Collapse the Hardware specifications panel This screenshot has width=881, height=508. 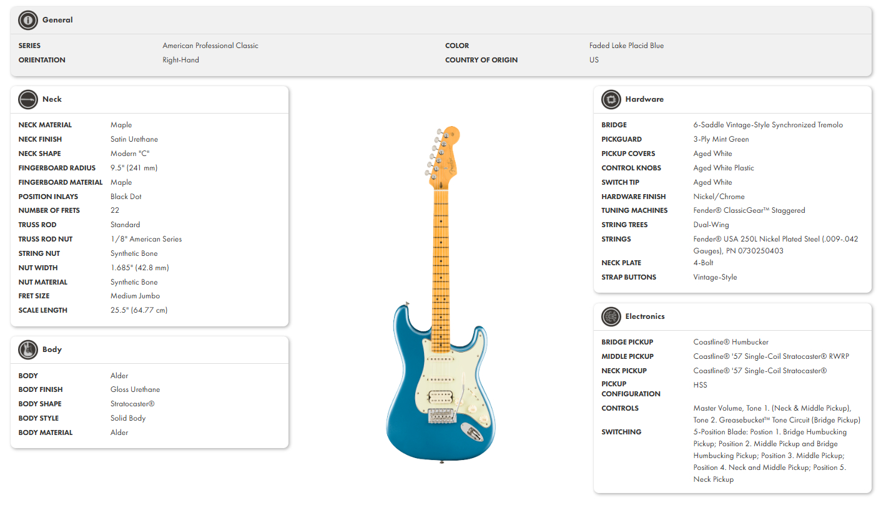click(644, 99)
